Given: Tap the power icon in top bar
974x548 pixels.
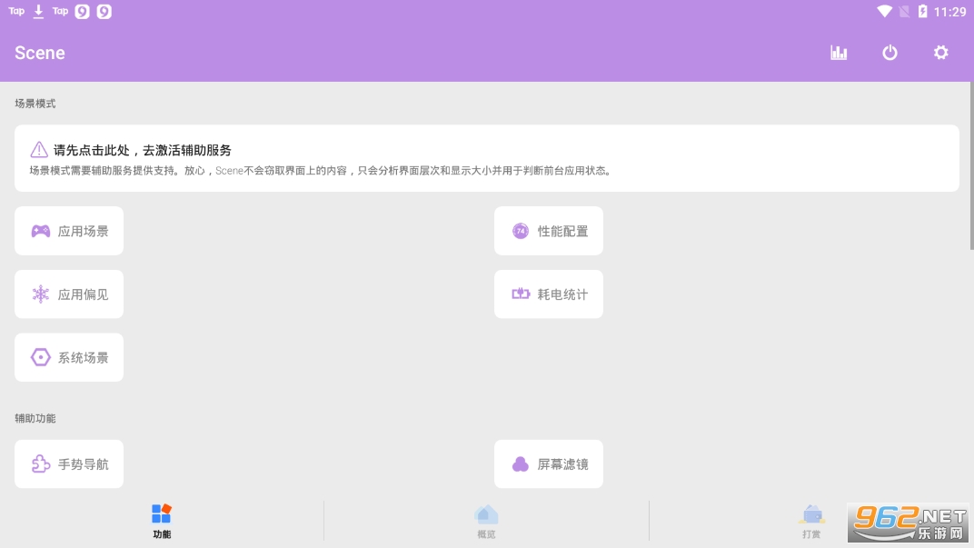Looking at the screenshot, I should click(x=890, y=53).
